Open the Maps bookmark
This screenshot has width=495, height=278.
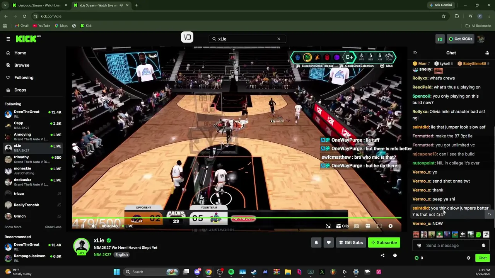[x=61, y=26]
